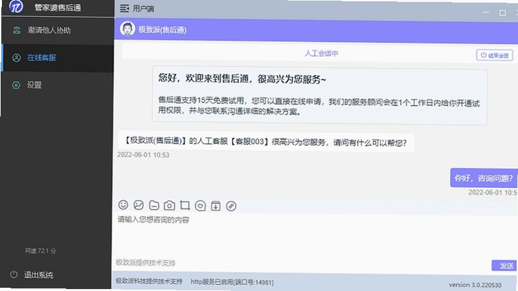Viewport: 518px width, 291px height.
Task: Select 在线客服 in the sidebar
Action: (x=58, y=58)
